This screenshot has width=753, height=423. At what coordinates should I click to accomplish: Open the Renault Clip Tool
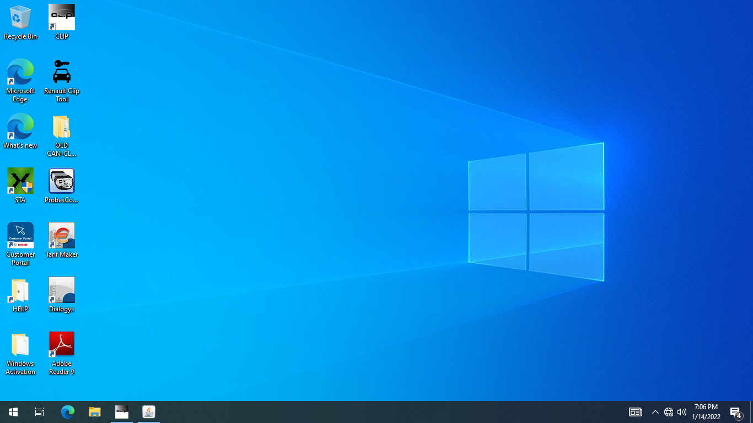tap(61, 72)
